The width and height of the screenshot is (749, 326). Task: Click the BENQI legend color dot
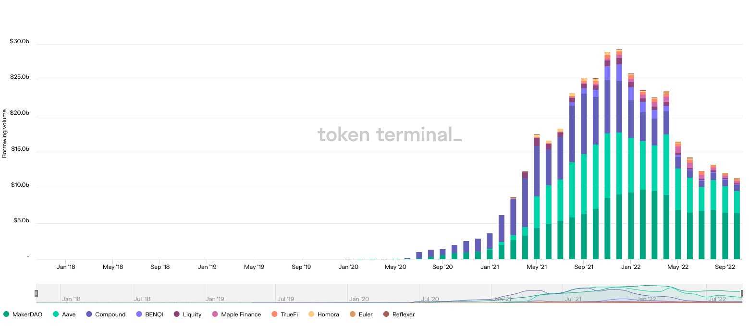139,314
